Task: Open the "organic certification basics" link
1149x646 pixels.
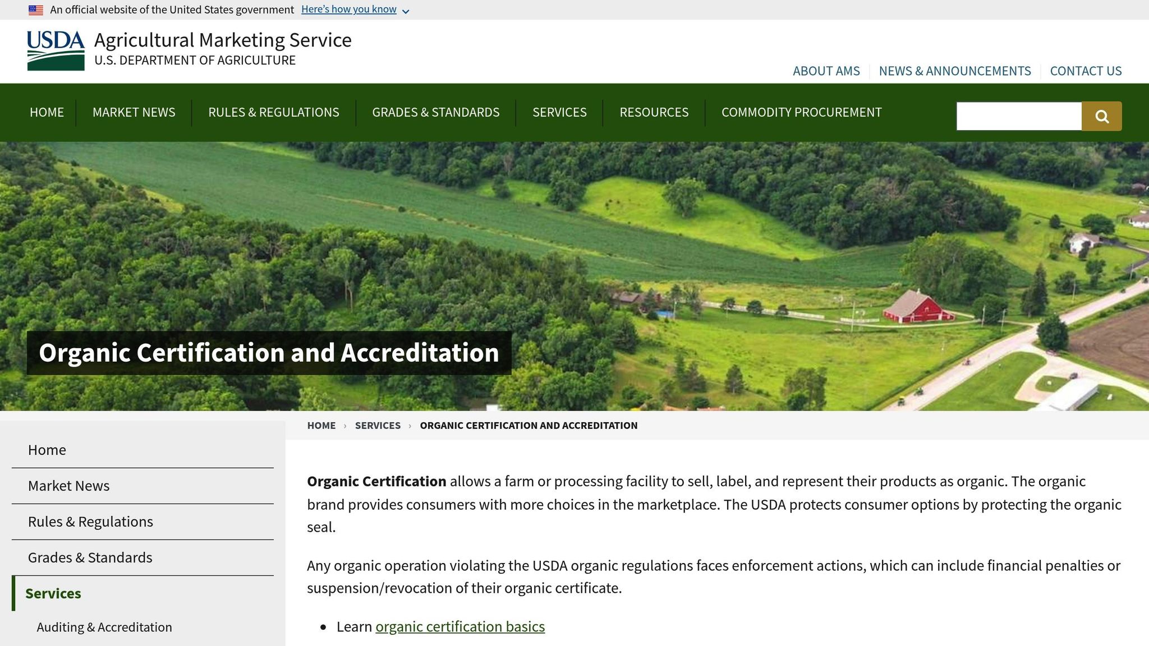Action: (460, 626)
